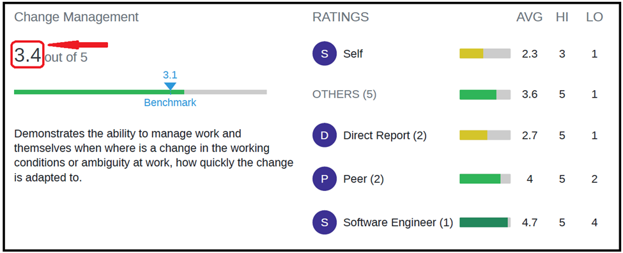The width and height of the screenshot is (623, 253).
Task: Click the Self avatar icon
Action: pyautogui.click(x=324, y=54)
